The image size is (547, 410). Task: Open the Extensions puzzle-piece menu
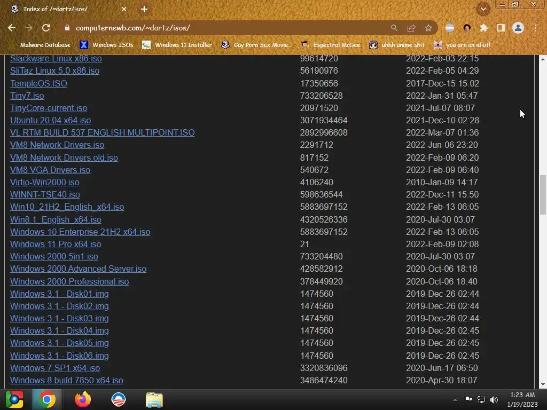click(x=484, y=28)
